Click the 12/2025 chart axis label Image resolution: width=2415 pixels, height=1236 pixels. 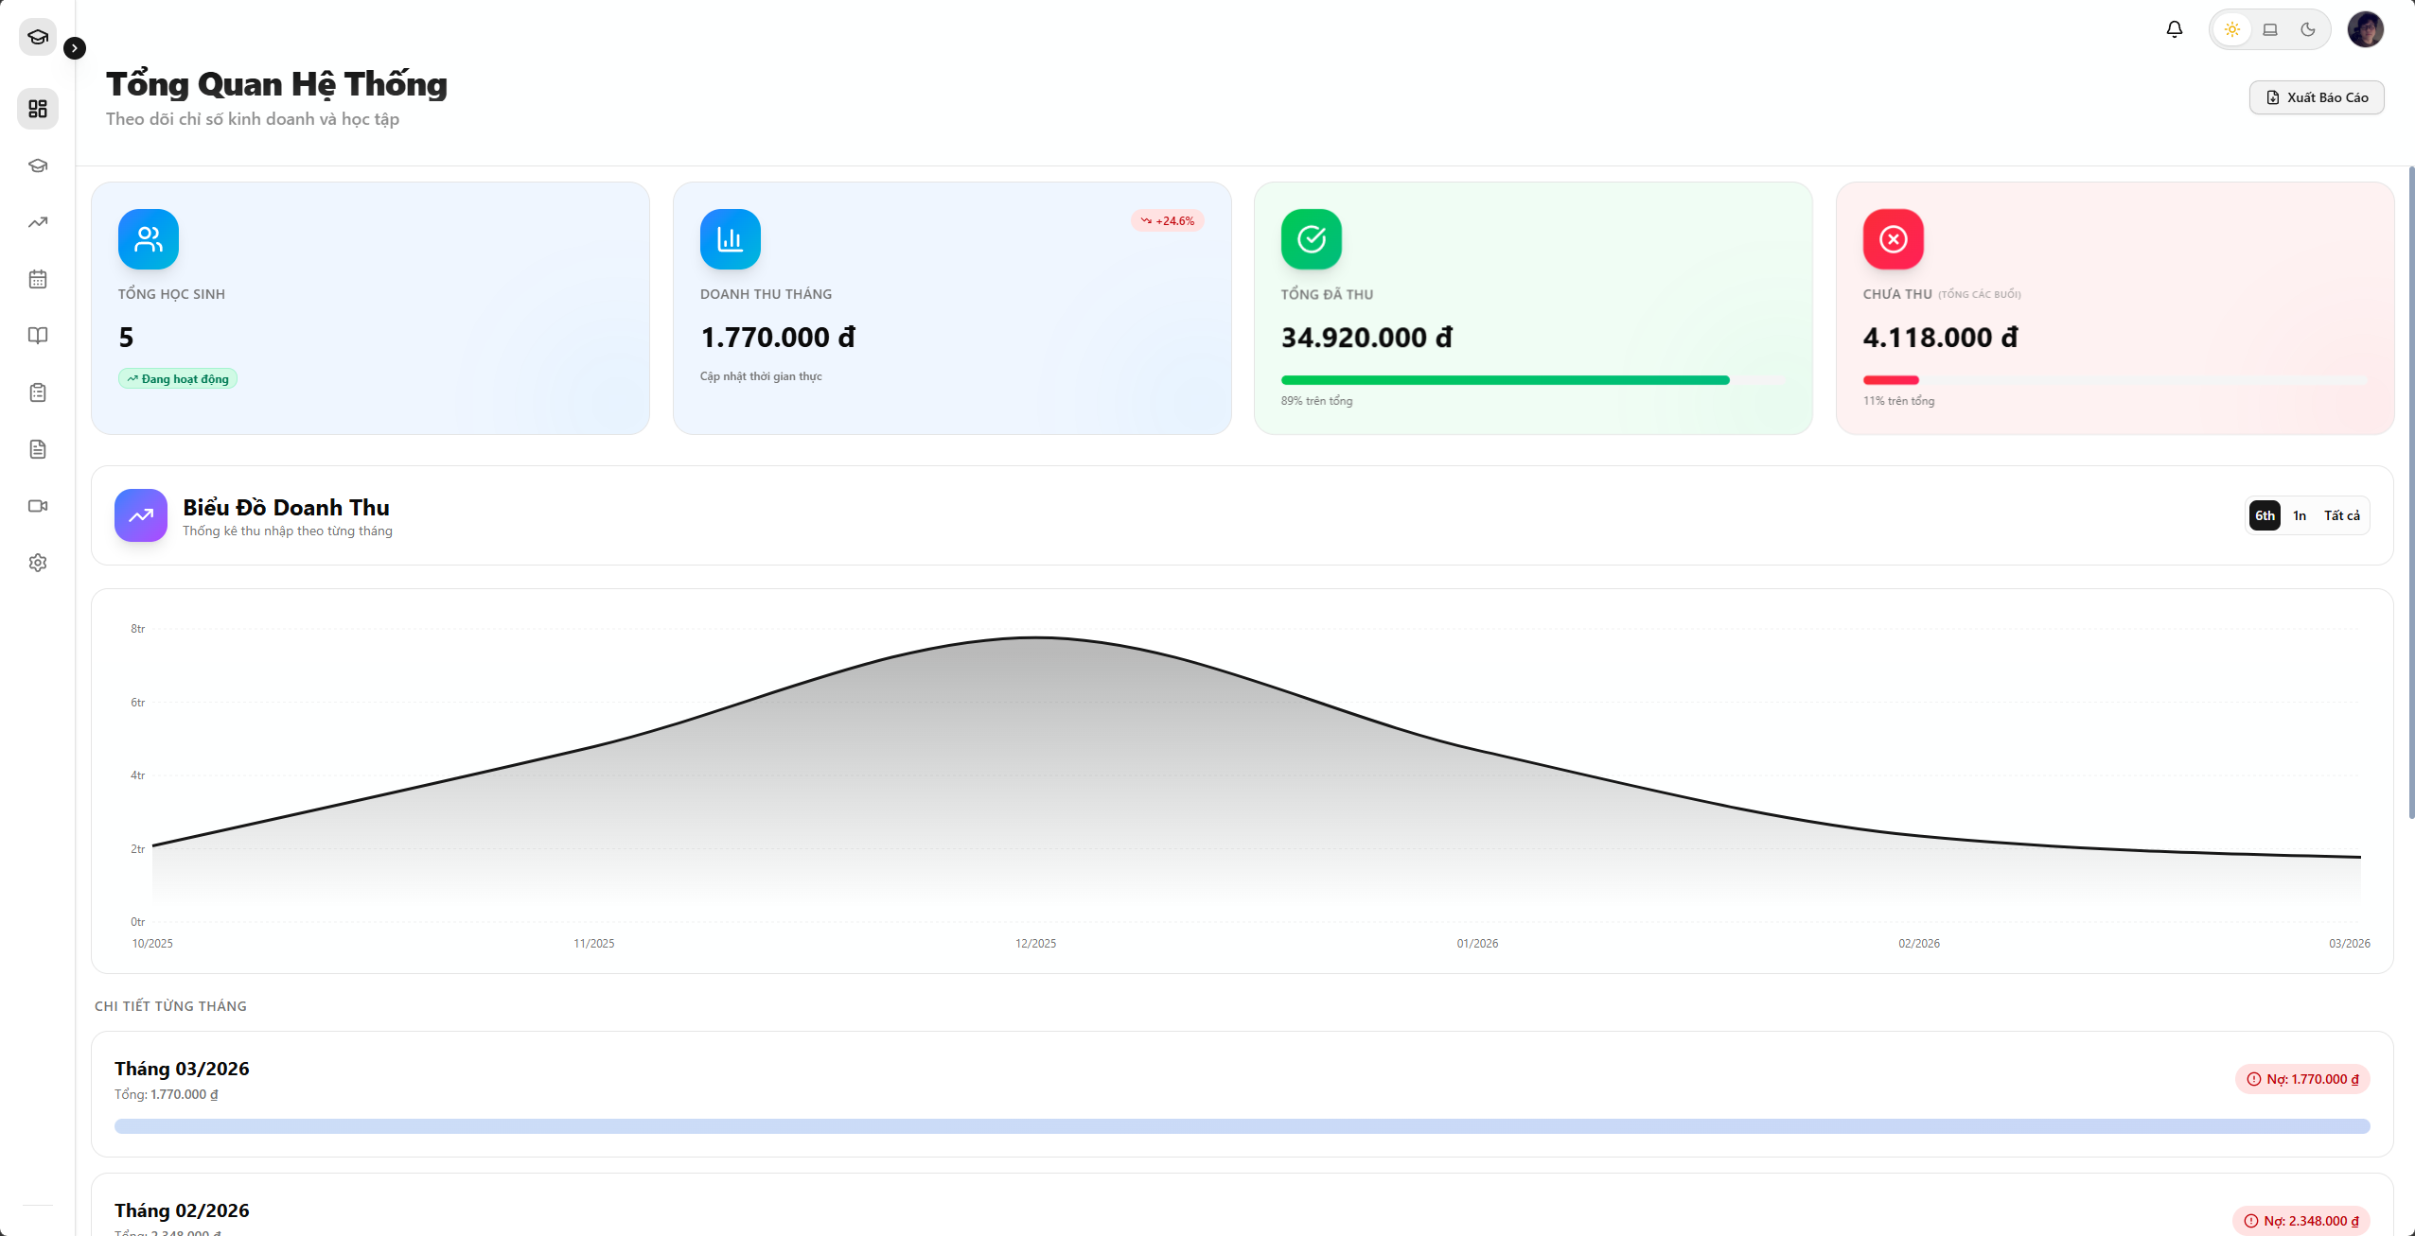(x=1035, y=944)
